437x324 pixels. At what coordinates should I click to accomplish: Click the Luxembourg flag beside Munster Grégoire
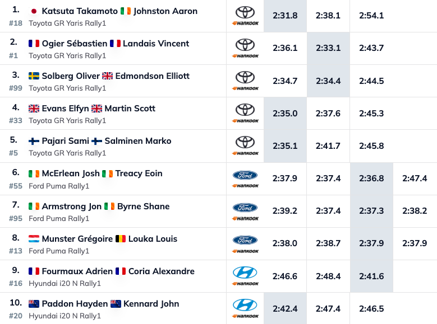pyautogui.click(x=34, y=239)
